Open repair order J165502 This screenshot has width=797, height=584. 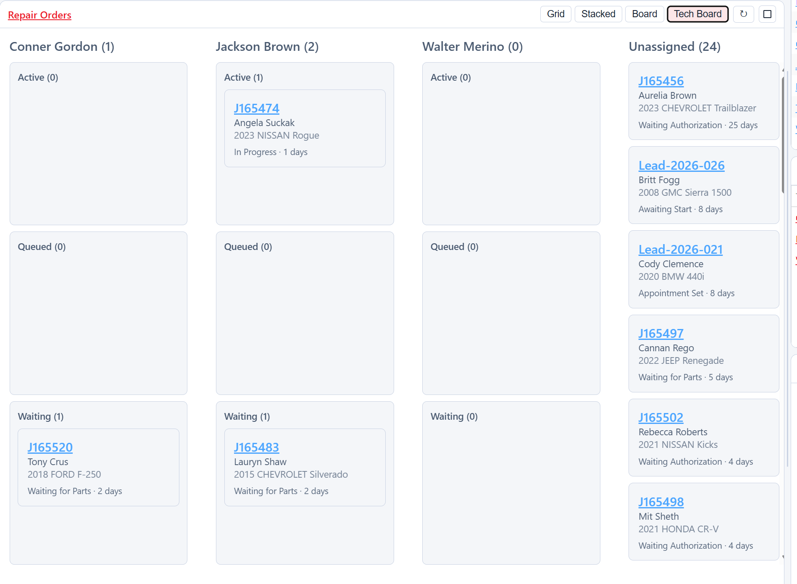point(661,418)
